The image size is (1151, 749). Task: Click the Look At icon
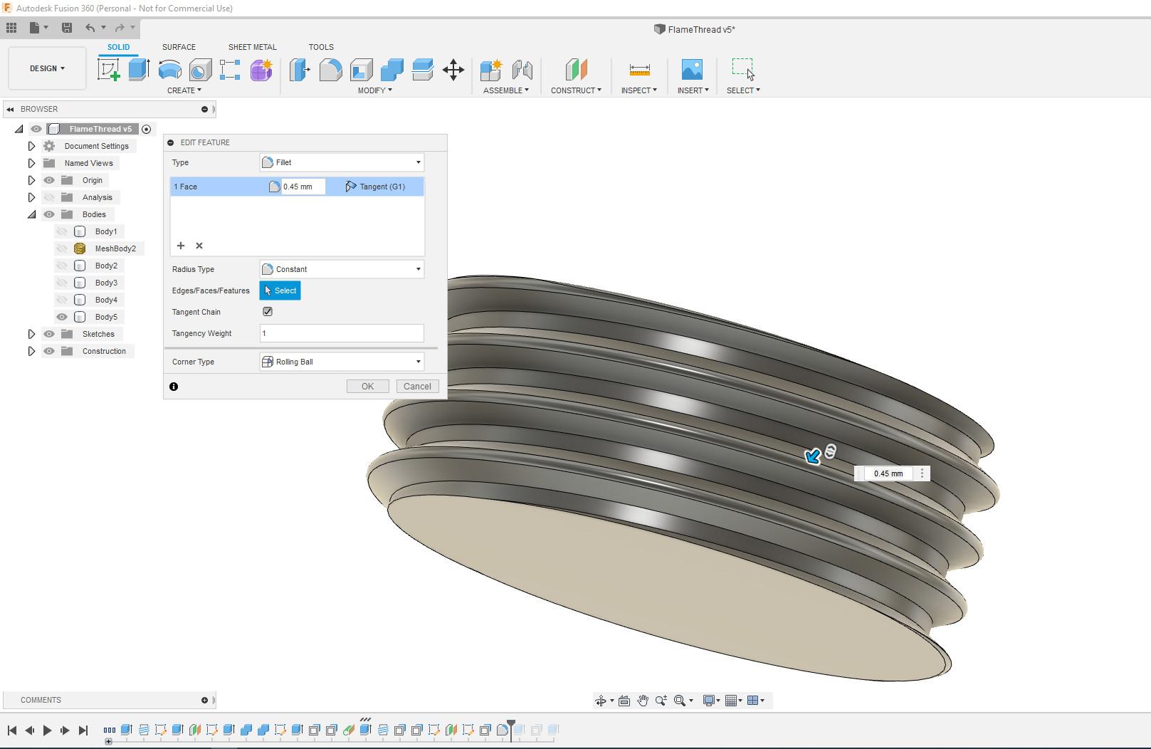tap(624, 701)
